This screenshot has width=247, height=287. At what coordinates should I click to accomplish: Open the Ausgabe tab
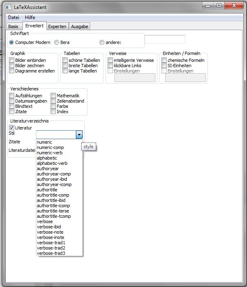click(x=80, y=26)
